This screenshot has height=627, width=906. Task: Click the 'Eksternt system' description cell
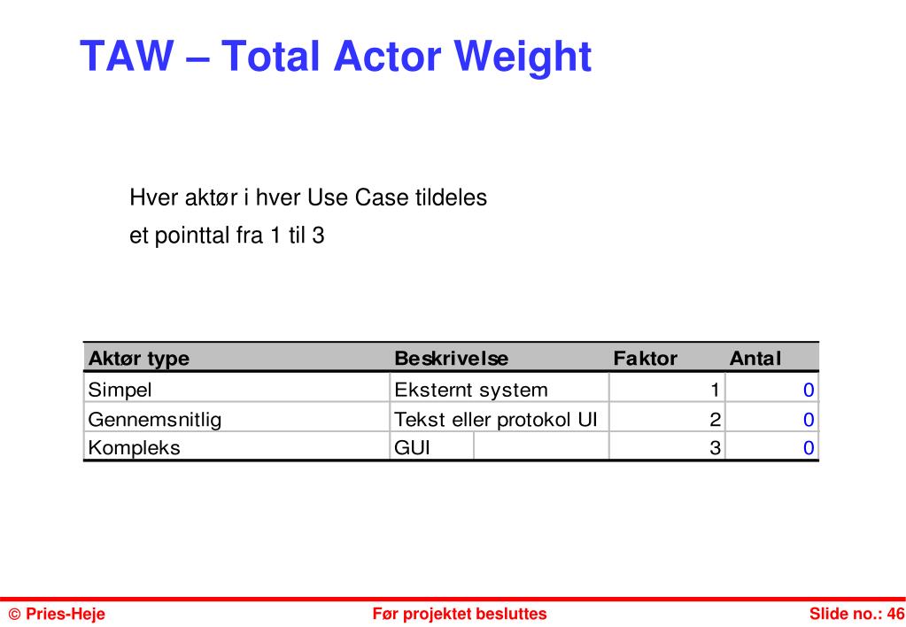pyautogui.click(x=499, y=389)
